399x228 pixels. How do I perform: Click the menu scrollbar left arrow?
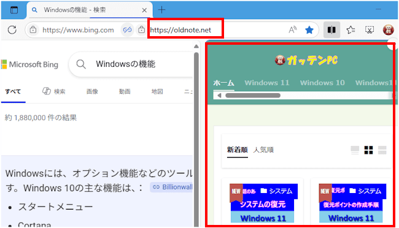[219, 96]
